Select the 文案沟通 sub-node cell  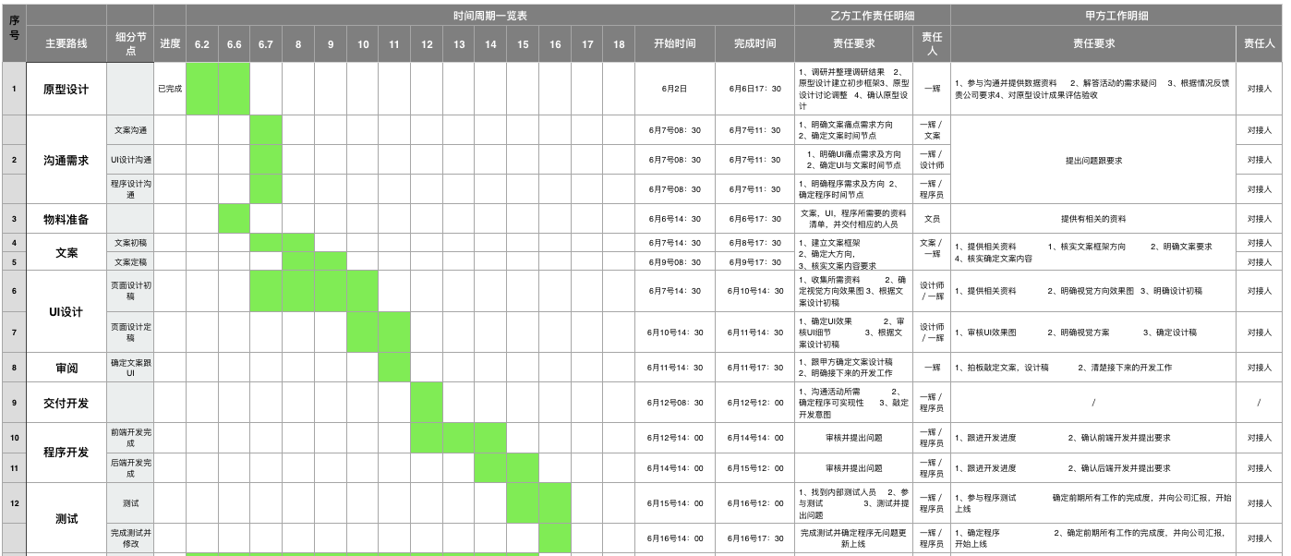click(x=130, y=130)
